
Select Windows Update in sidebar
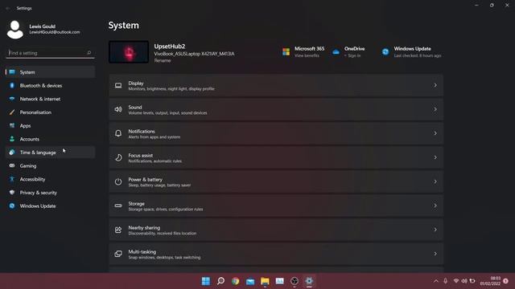[x=50, y=206]
